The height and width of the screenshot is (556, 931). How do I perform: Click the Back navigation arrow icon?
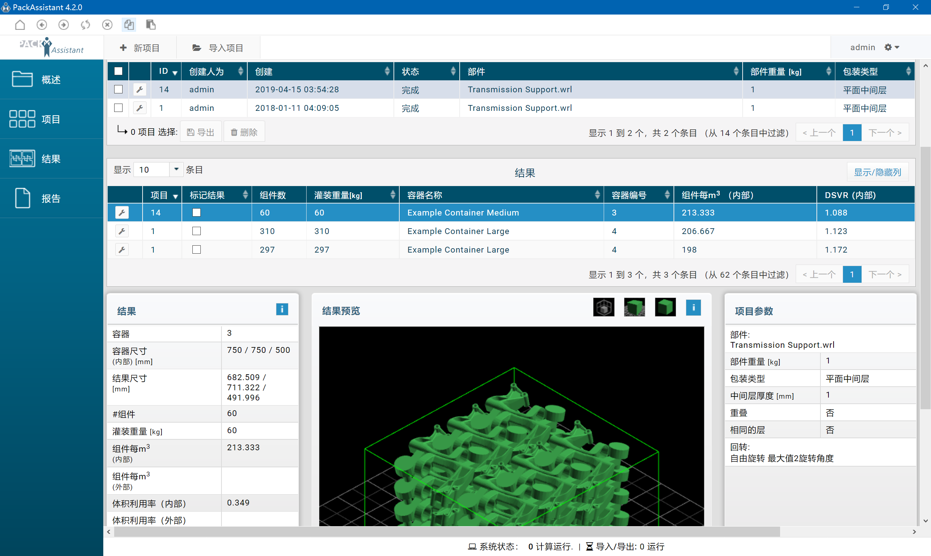[41, 25]
